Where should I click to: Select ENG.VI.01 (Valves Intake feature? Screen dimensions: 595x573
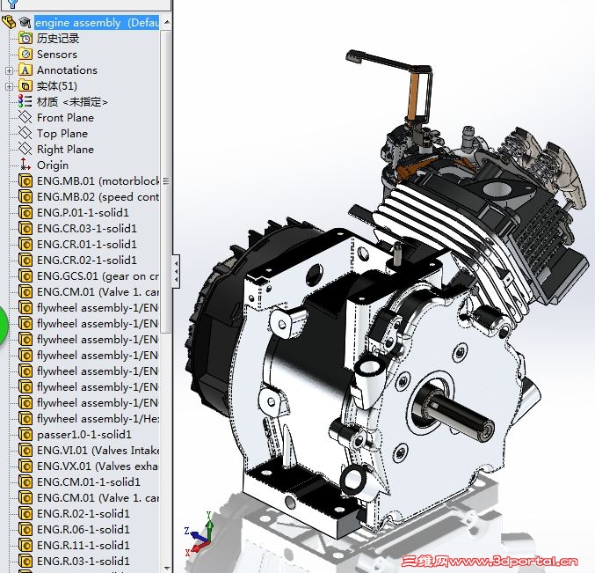[x=98, y=451]
